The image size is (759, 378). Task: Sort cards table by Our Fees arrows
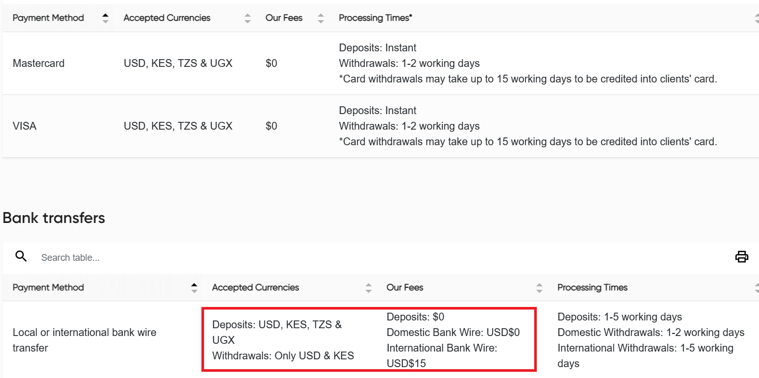pyautogui.click(x=321, y=18)
